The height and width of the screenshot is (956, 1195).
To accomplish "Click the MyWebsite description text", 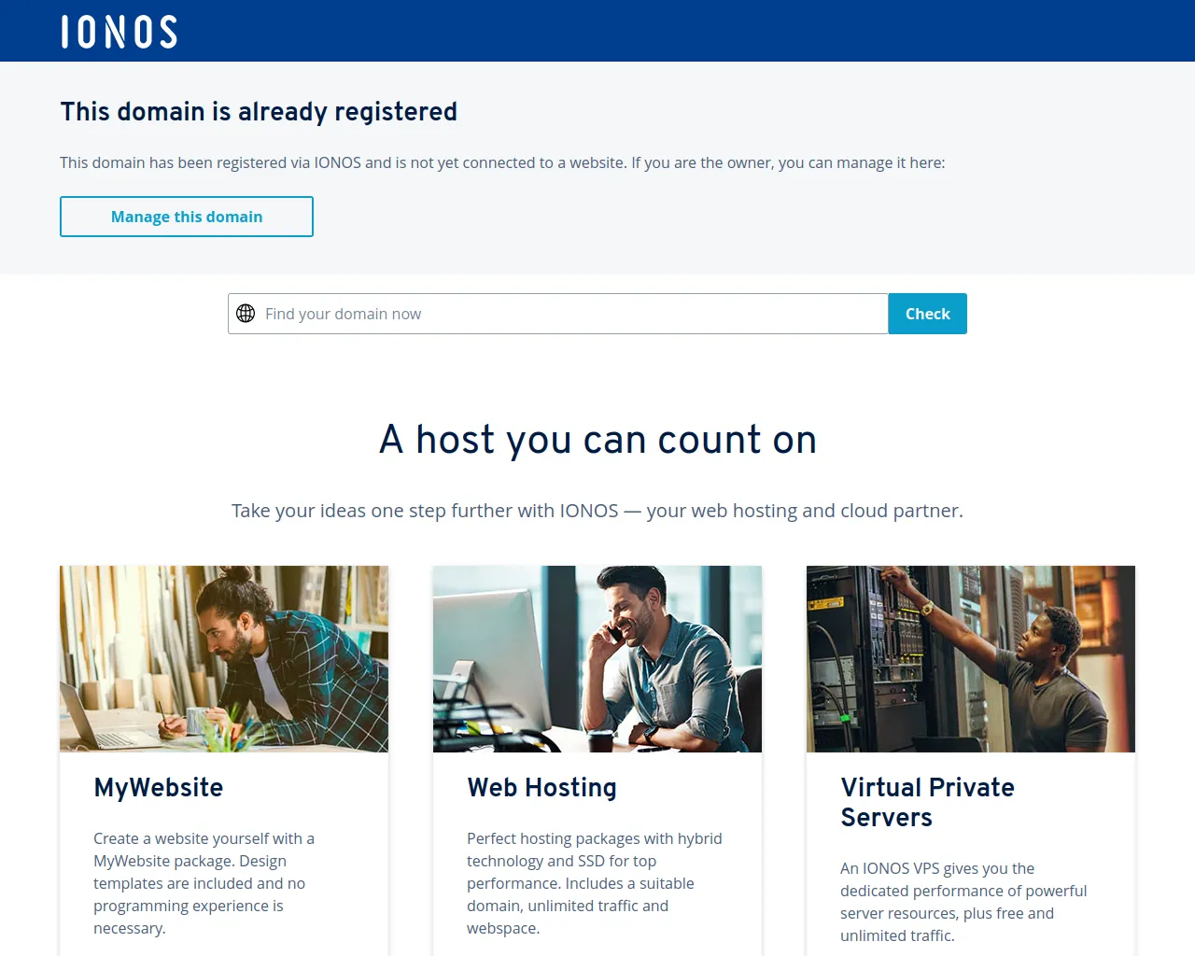I will pyautogui.click(x=204, y=883).
